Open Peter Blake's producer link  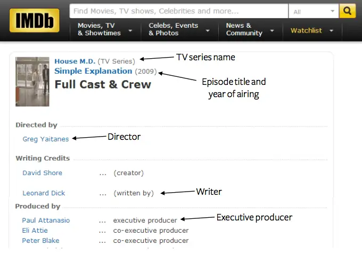click(x=40, y=241)
